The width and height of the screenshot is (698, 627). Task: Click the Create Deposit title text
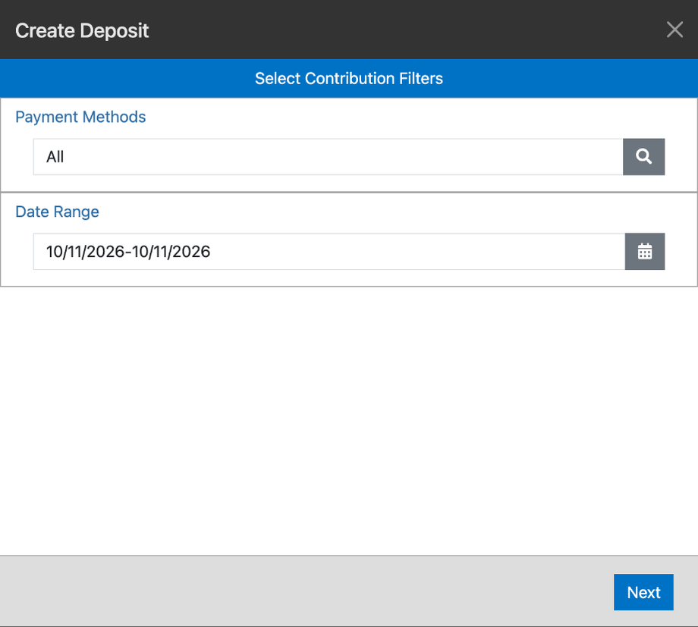pyautogui.click(x=82, y=30)
